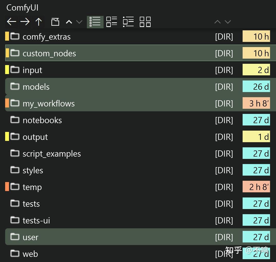The image size is (276, 262).
Task: Open the my_workflows folder
Action: click(x=49, y=103)
